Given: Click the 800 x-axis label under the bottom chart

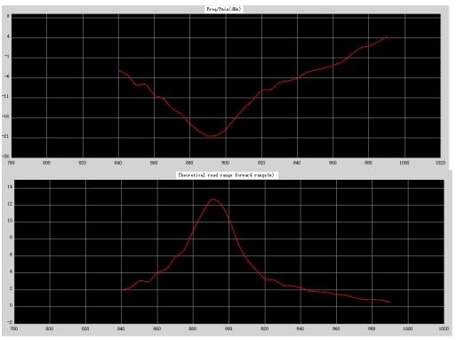Looking at the screenshot, I should coord(50,328).
